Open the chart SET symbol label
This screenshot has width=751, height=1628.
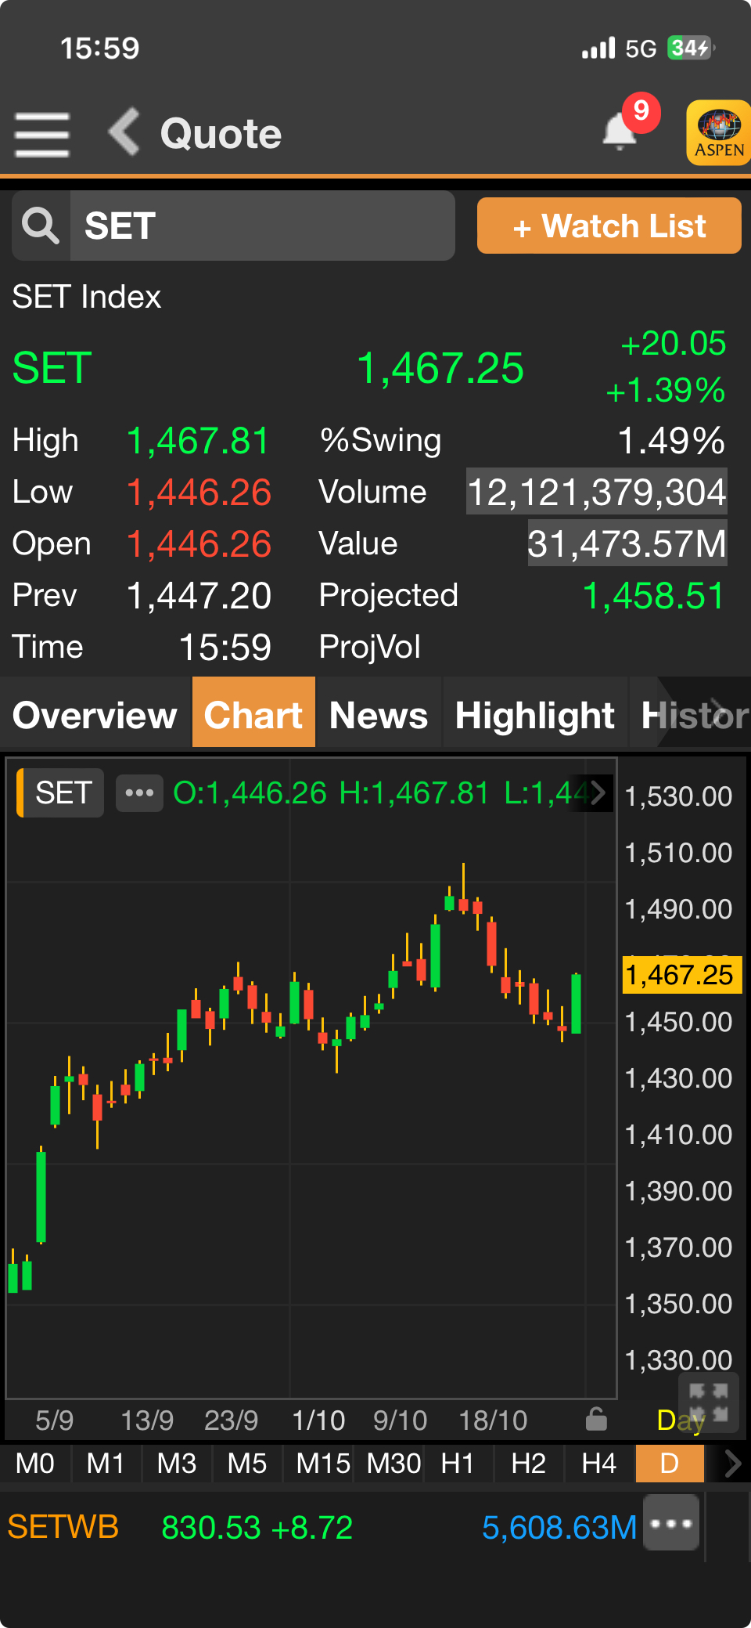(61, 792)
